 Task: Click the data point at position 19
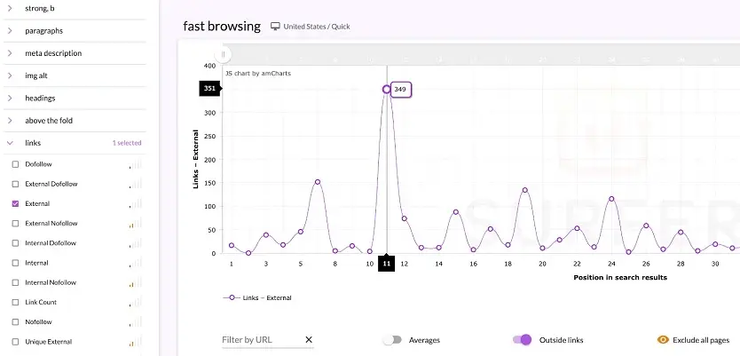point(524,190)
